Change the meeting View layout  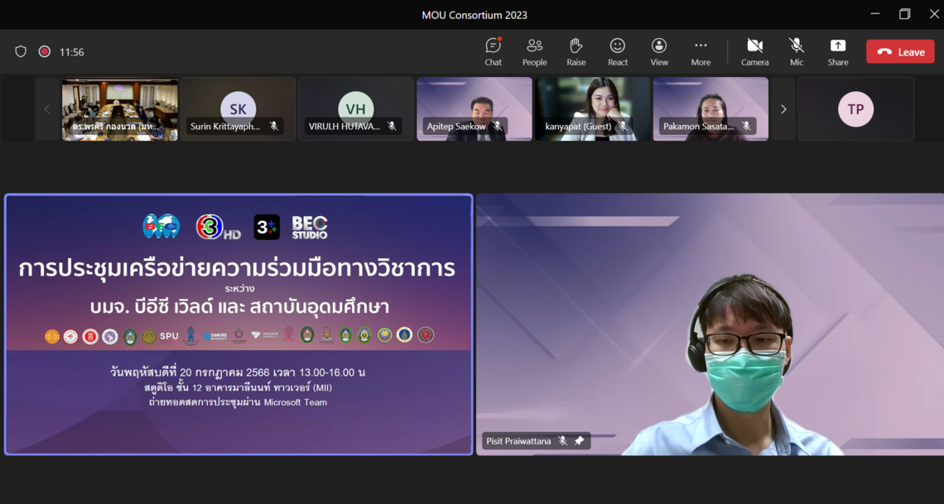pyautogui.click(x=659, y=51)
